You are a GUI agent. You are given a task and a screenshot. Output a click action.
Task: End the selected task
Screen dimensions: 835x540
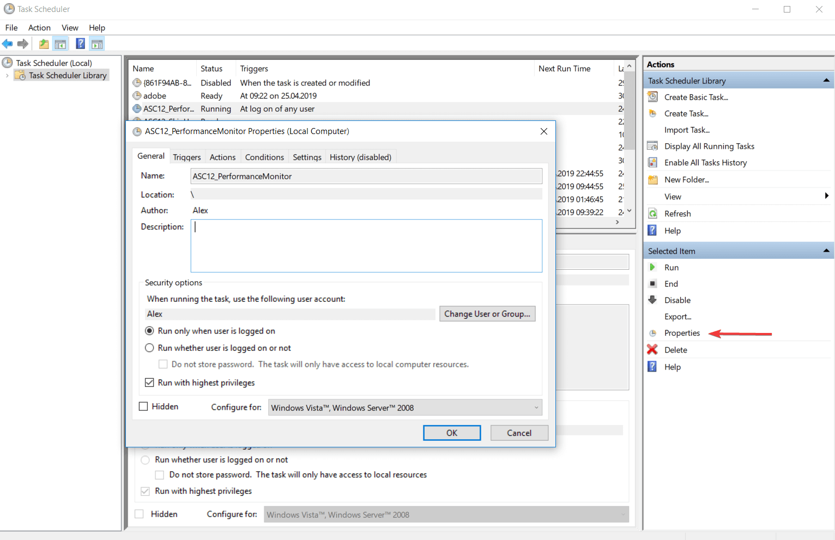(x=671, y=283)
